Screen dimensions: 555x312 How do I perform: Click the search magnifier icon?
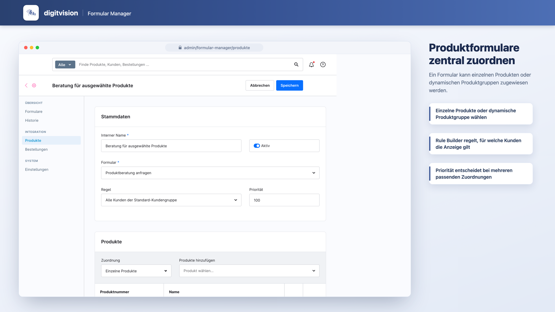(x=296, y=64)
